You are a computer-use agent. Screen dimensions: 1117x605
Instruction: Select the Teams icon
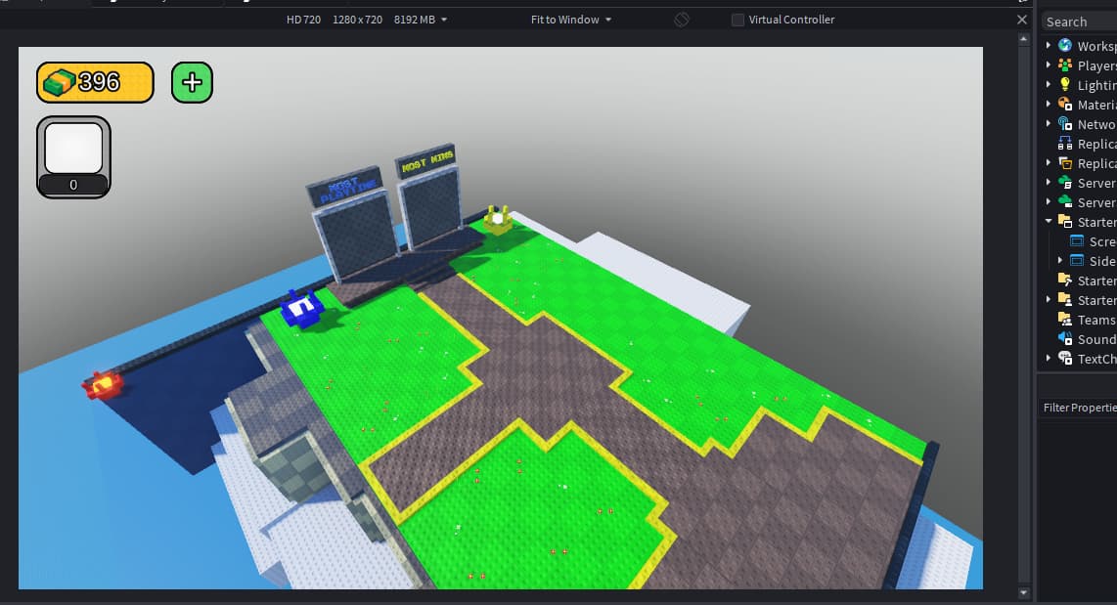click(1065, 320)
